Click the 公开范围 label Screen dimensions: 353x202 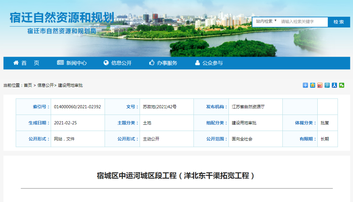pos(217,139)
